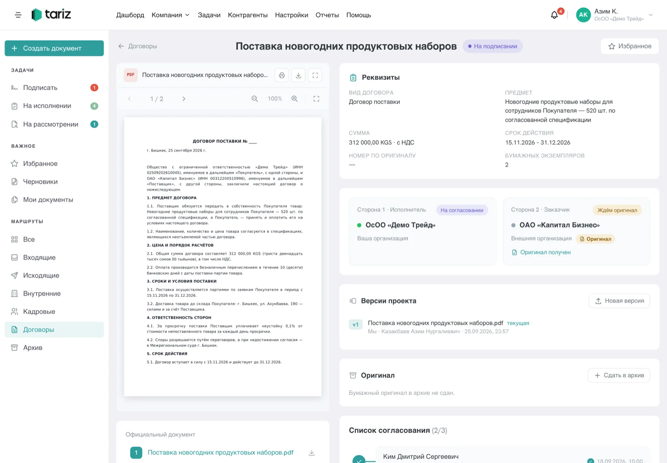Go to next PDF page
Image resolution: width=667 pixels, height=463 pixels.
click(183, 99)
